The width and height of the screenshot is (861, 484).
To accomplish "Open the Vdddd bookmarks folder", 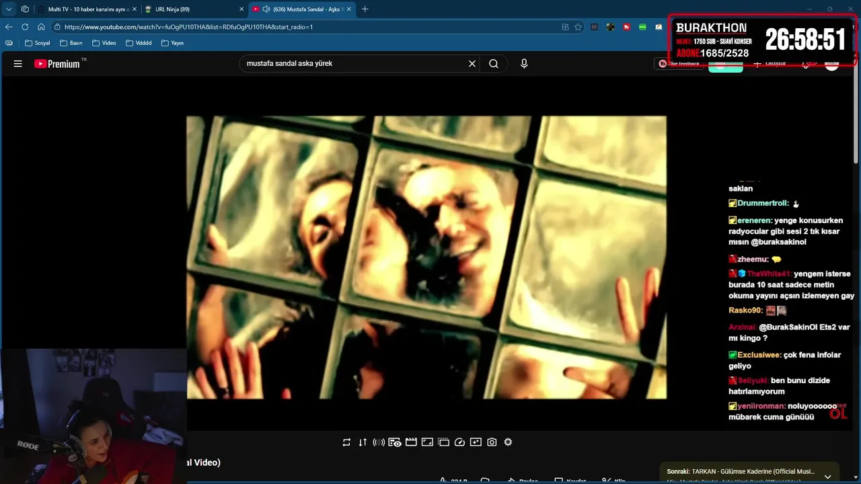I will (x=138, y=42).
